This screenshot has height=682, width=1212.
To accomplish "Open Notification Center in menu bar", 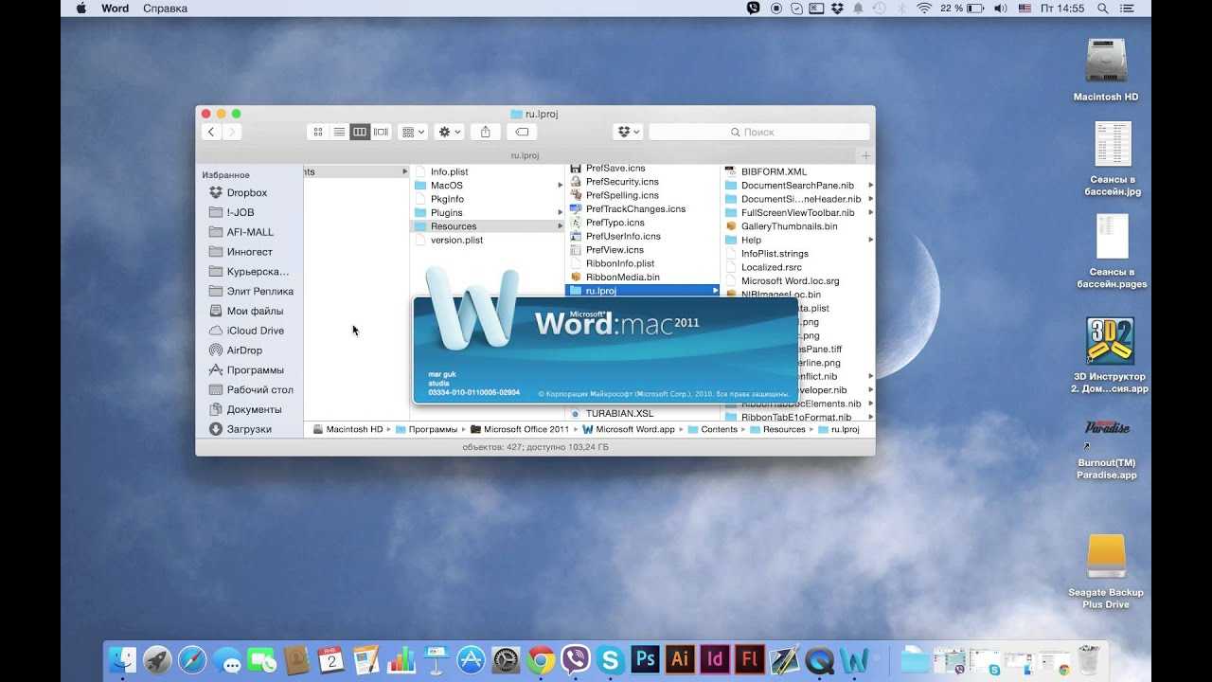I will coord(1128,9).
